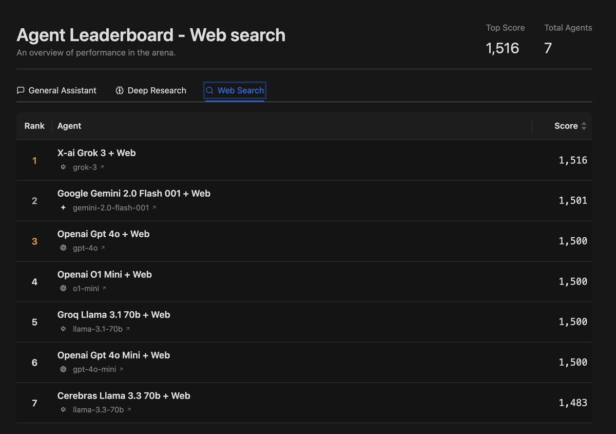Image resolution: width=616 pixels, height=434 pixels.
Task: Click the external link arrow after o1-mini
Action: click(x=104, y=289)
